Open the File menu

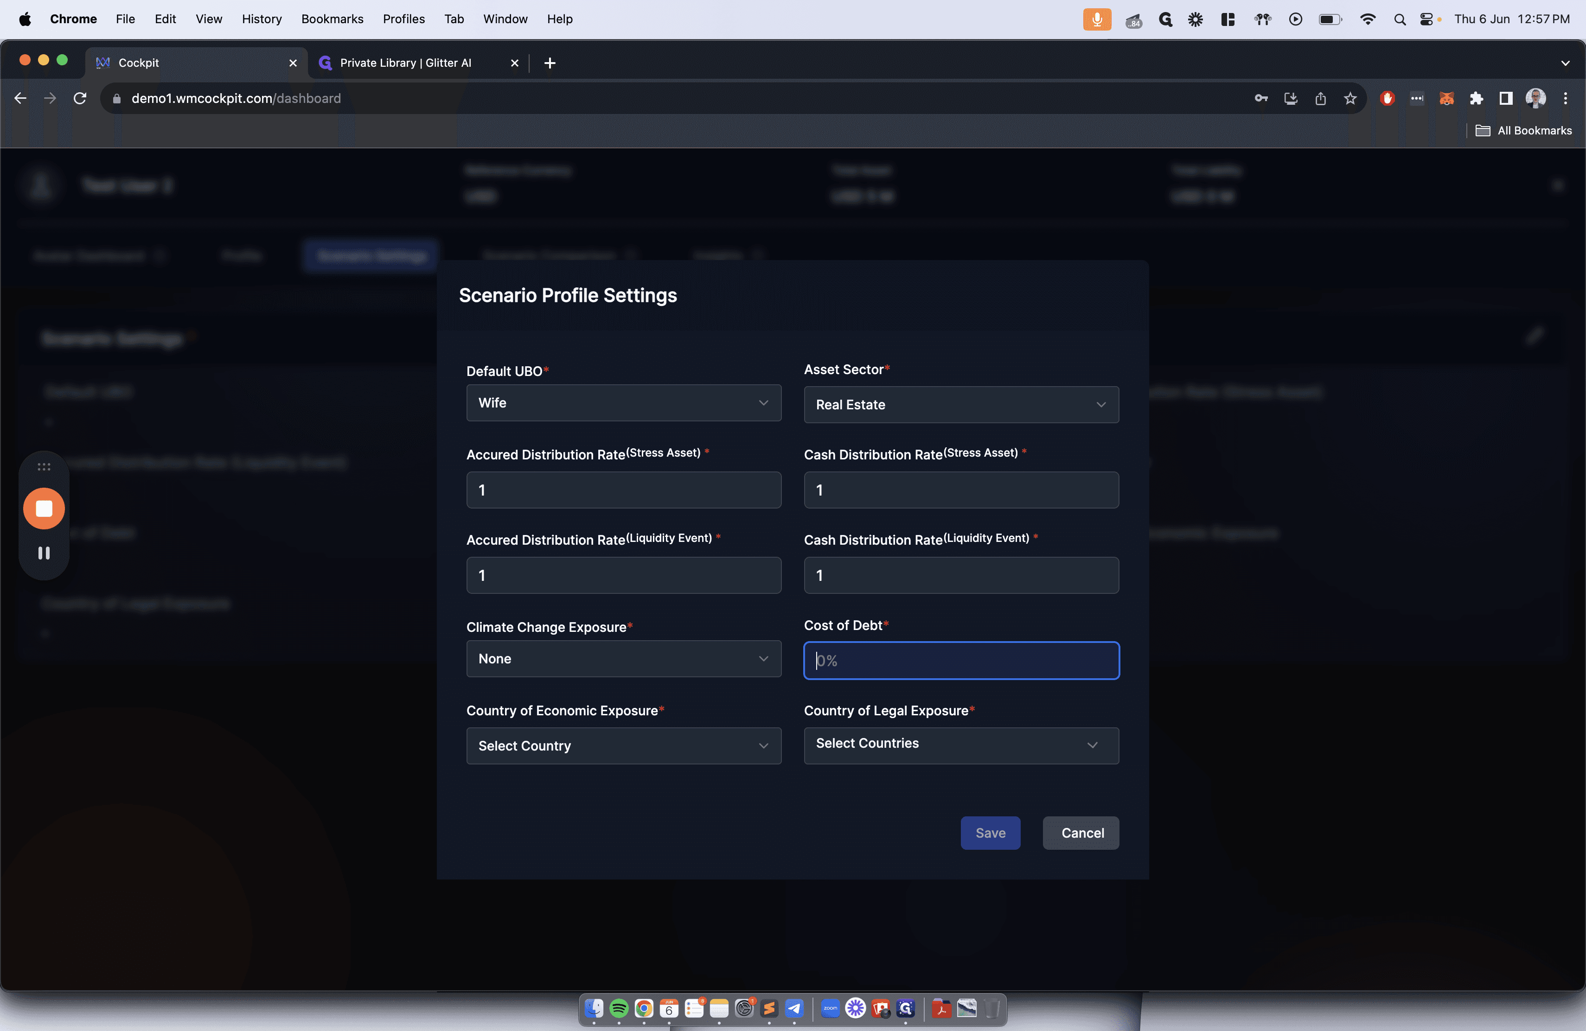pyautogui.click(x=125, y=19)
